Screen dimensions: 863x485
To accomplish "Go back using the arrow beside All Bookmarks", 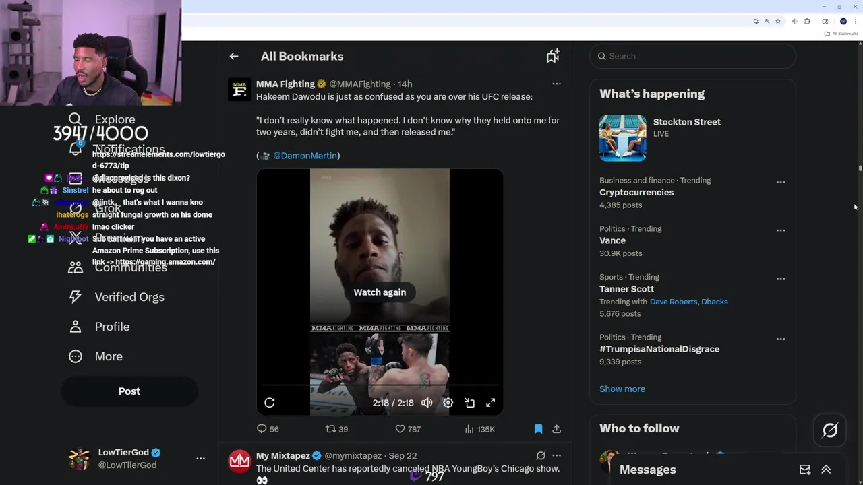I will pyautogui.click(x=234, y=57).
